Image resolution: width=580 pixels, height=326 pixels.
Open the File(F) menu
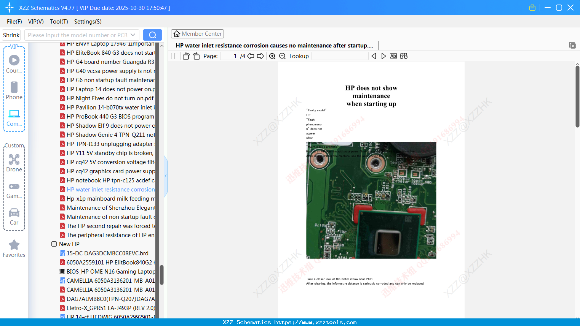(x=14, y=22)
